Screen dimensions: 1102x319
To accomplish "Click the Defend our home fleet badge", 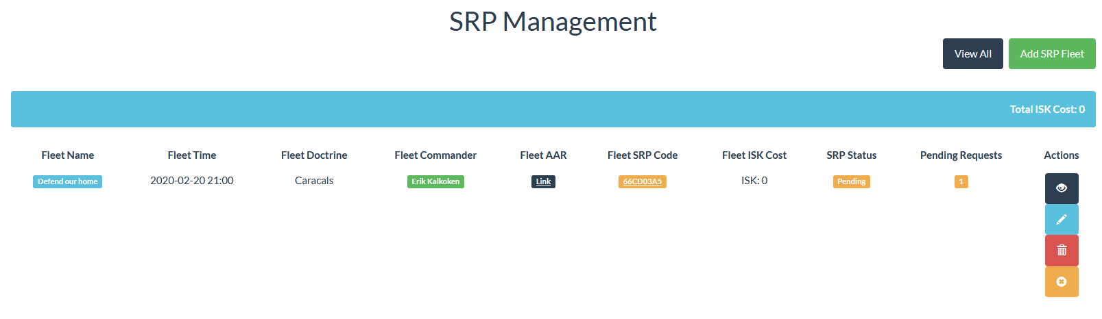I will (x=67, y=181).
